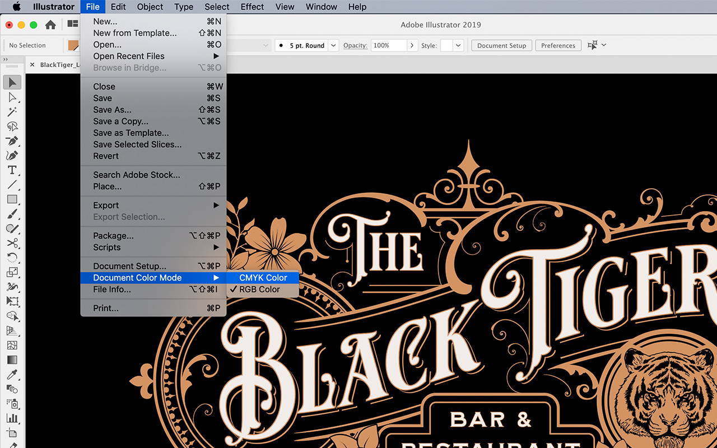Click the Preferences button
This screenshot has height=448, width=717.
pos(558,45)
